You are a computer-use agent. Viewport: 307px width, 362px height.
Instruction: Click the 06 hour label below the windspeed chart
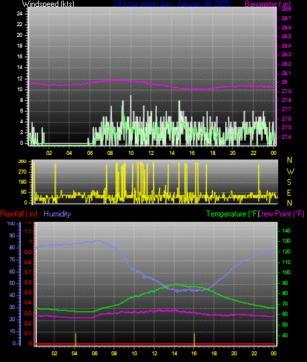click(x=90, y=153)
